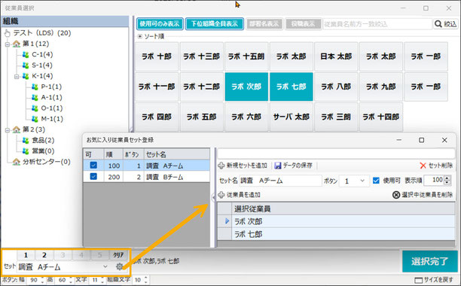The image size is (461, 286).
Task: Select employee ラボ 十五朗
Action: 246,56
